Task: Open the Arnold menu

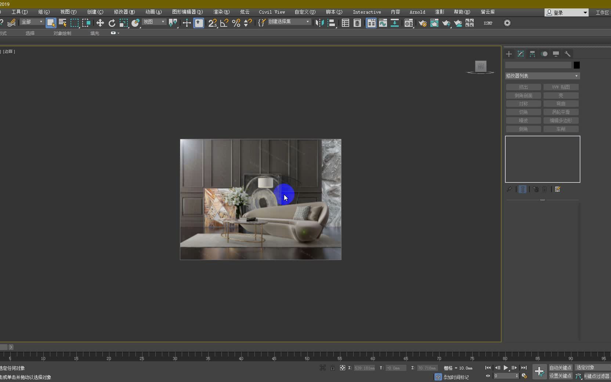Action: pos(417,12)
